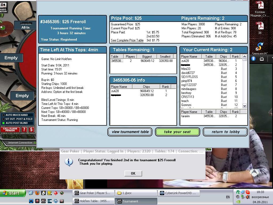The width and height of the screenshot is (273, 205).
Task: Click the Gear Poker GP quick launch icon
Action: pyautogui.click(x=43, y=201)
